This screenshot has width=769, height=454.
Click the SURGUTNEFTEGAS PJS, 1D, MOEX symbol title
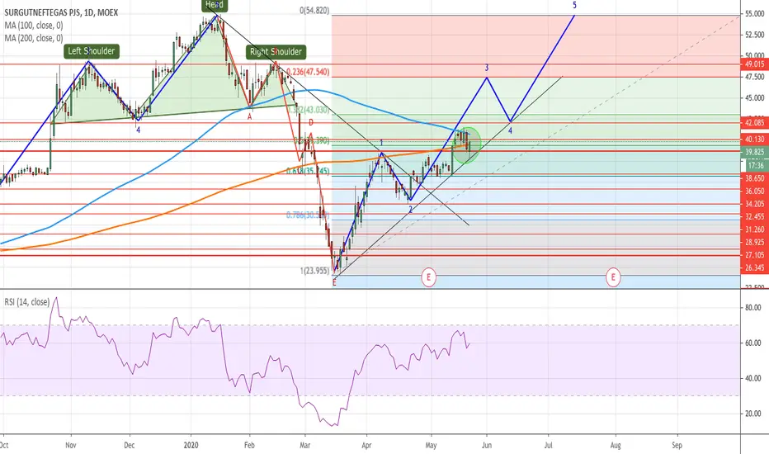[61, 12]
